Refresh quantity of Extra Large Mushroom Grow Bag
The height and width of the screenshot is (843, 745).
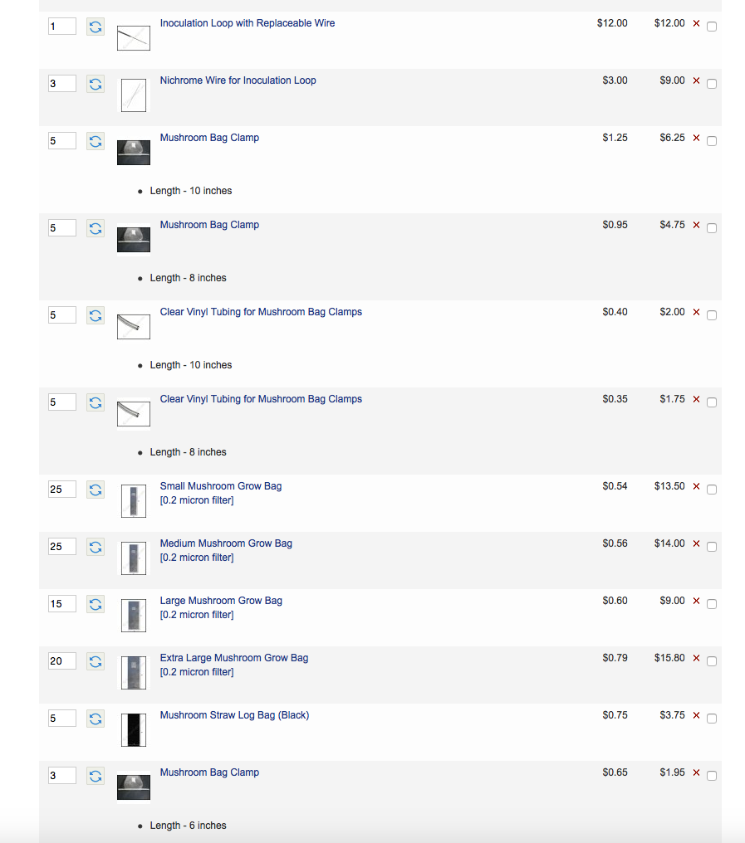96,661
